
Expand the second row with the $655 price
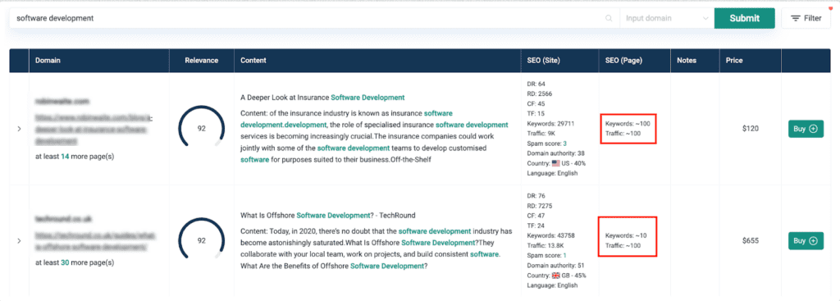pos(19,241)
